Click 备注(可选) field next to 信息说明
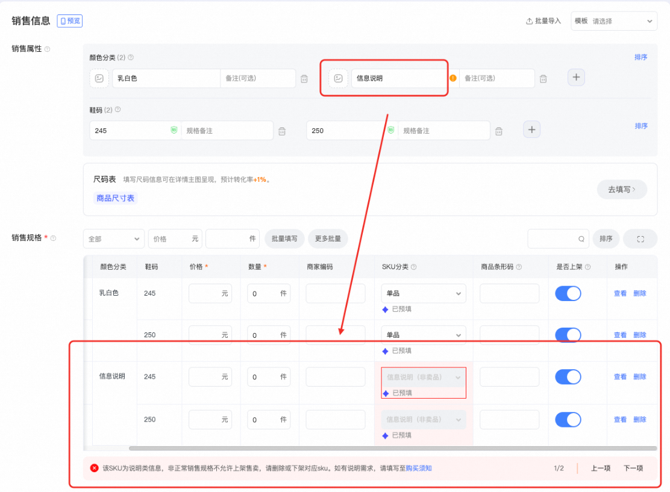This screenshot has width=670, height=492. (x=497, y=78)
